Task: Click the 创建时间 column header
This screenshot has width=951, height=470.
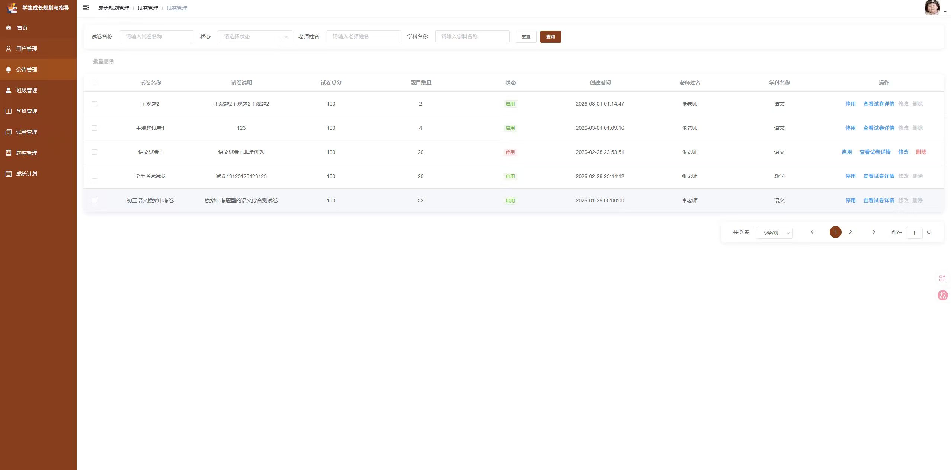Action: 600,83
